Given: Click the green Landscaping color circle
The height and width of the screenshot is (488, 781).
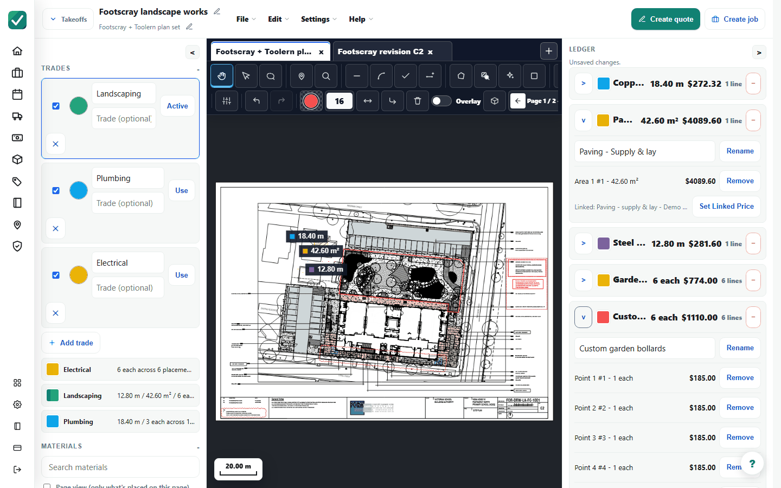Looking at the screenshot, I should (79, 106).
